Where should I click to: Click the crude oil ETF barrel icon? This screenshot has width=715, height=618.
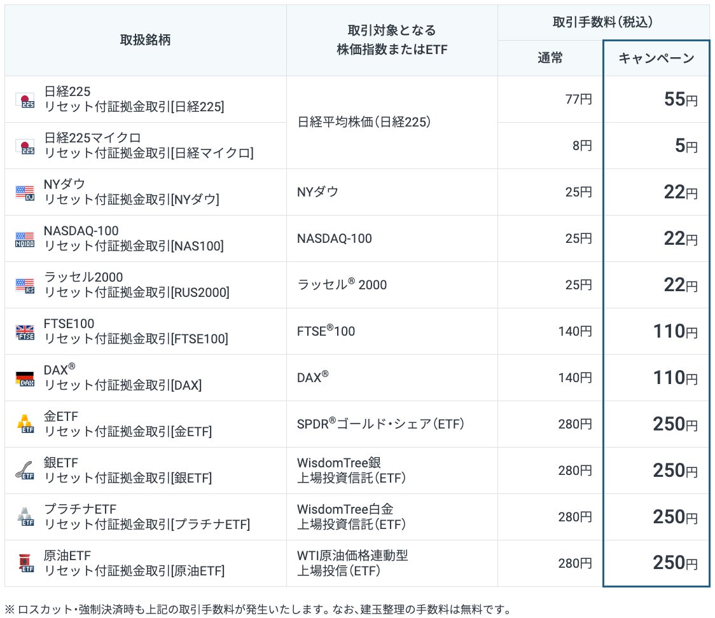click(x=25, y=564)
